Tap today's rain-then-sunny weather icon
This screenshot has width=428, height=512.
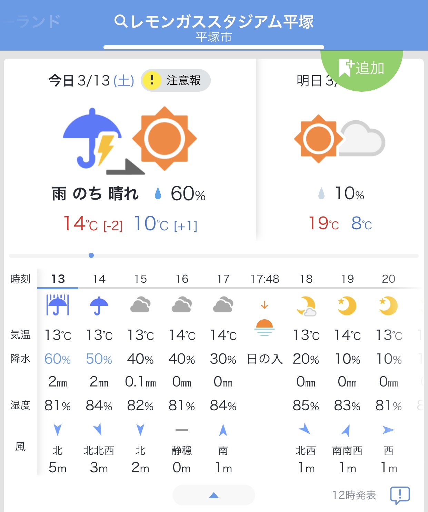click(x=130, y=140)
